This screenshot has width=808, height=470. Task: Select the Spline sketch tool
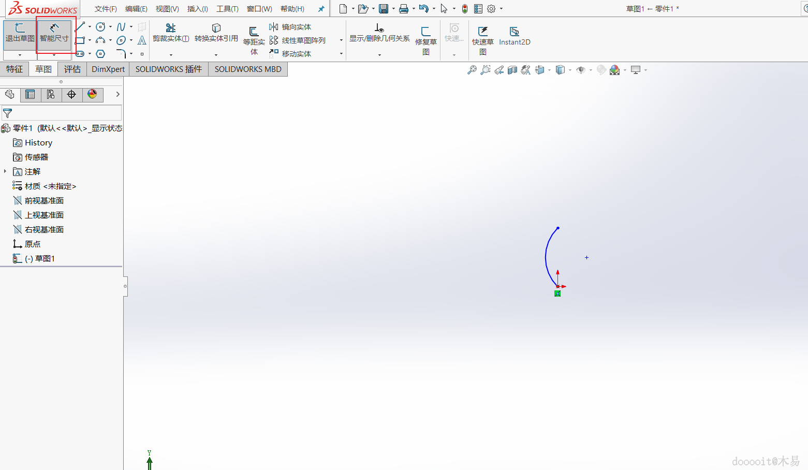pyautogui.click(x=121, y=27)
